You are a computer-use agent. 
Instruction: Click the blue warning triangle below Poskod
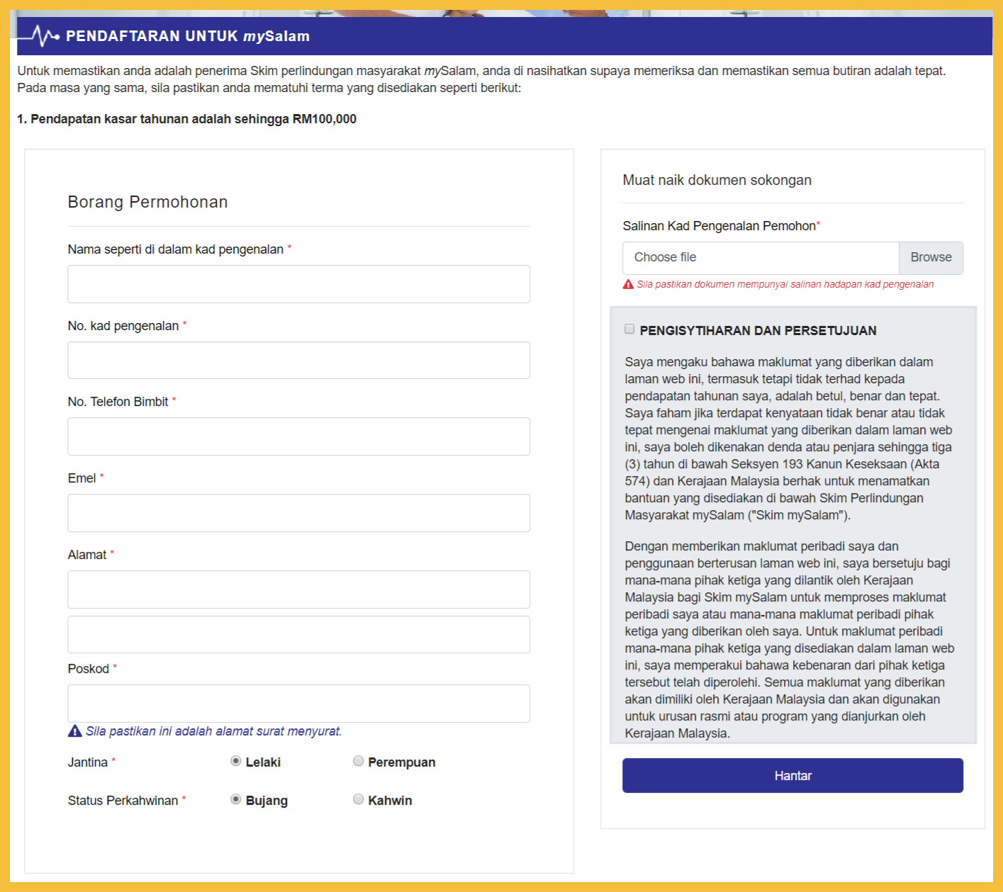(x=74, y=731)
